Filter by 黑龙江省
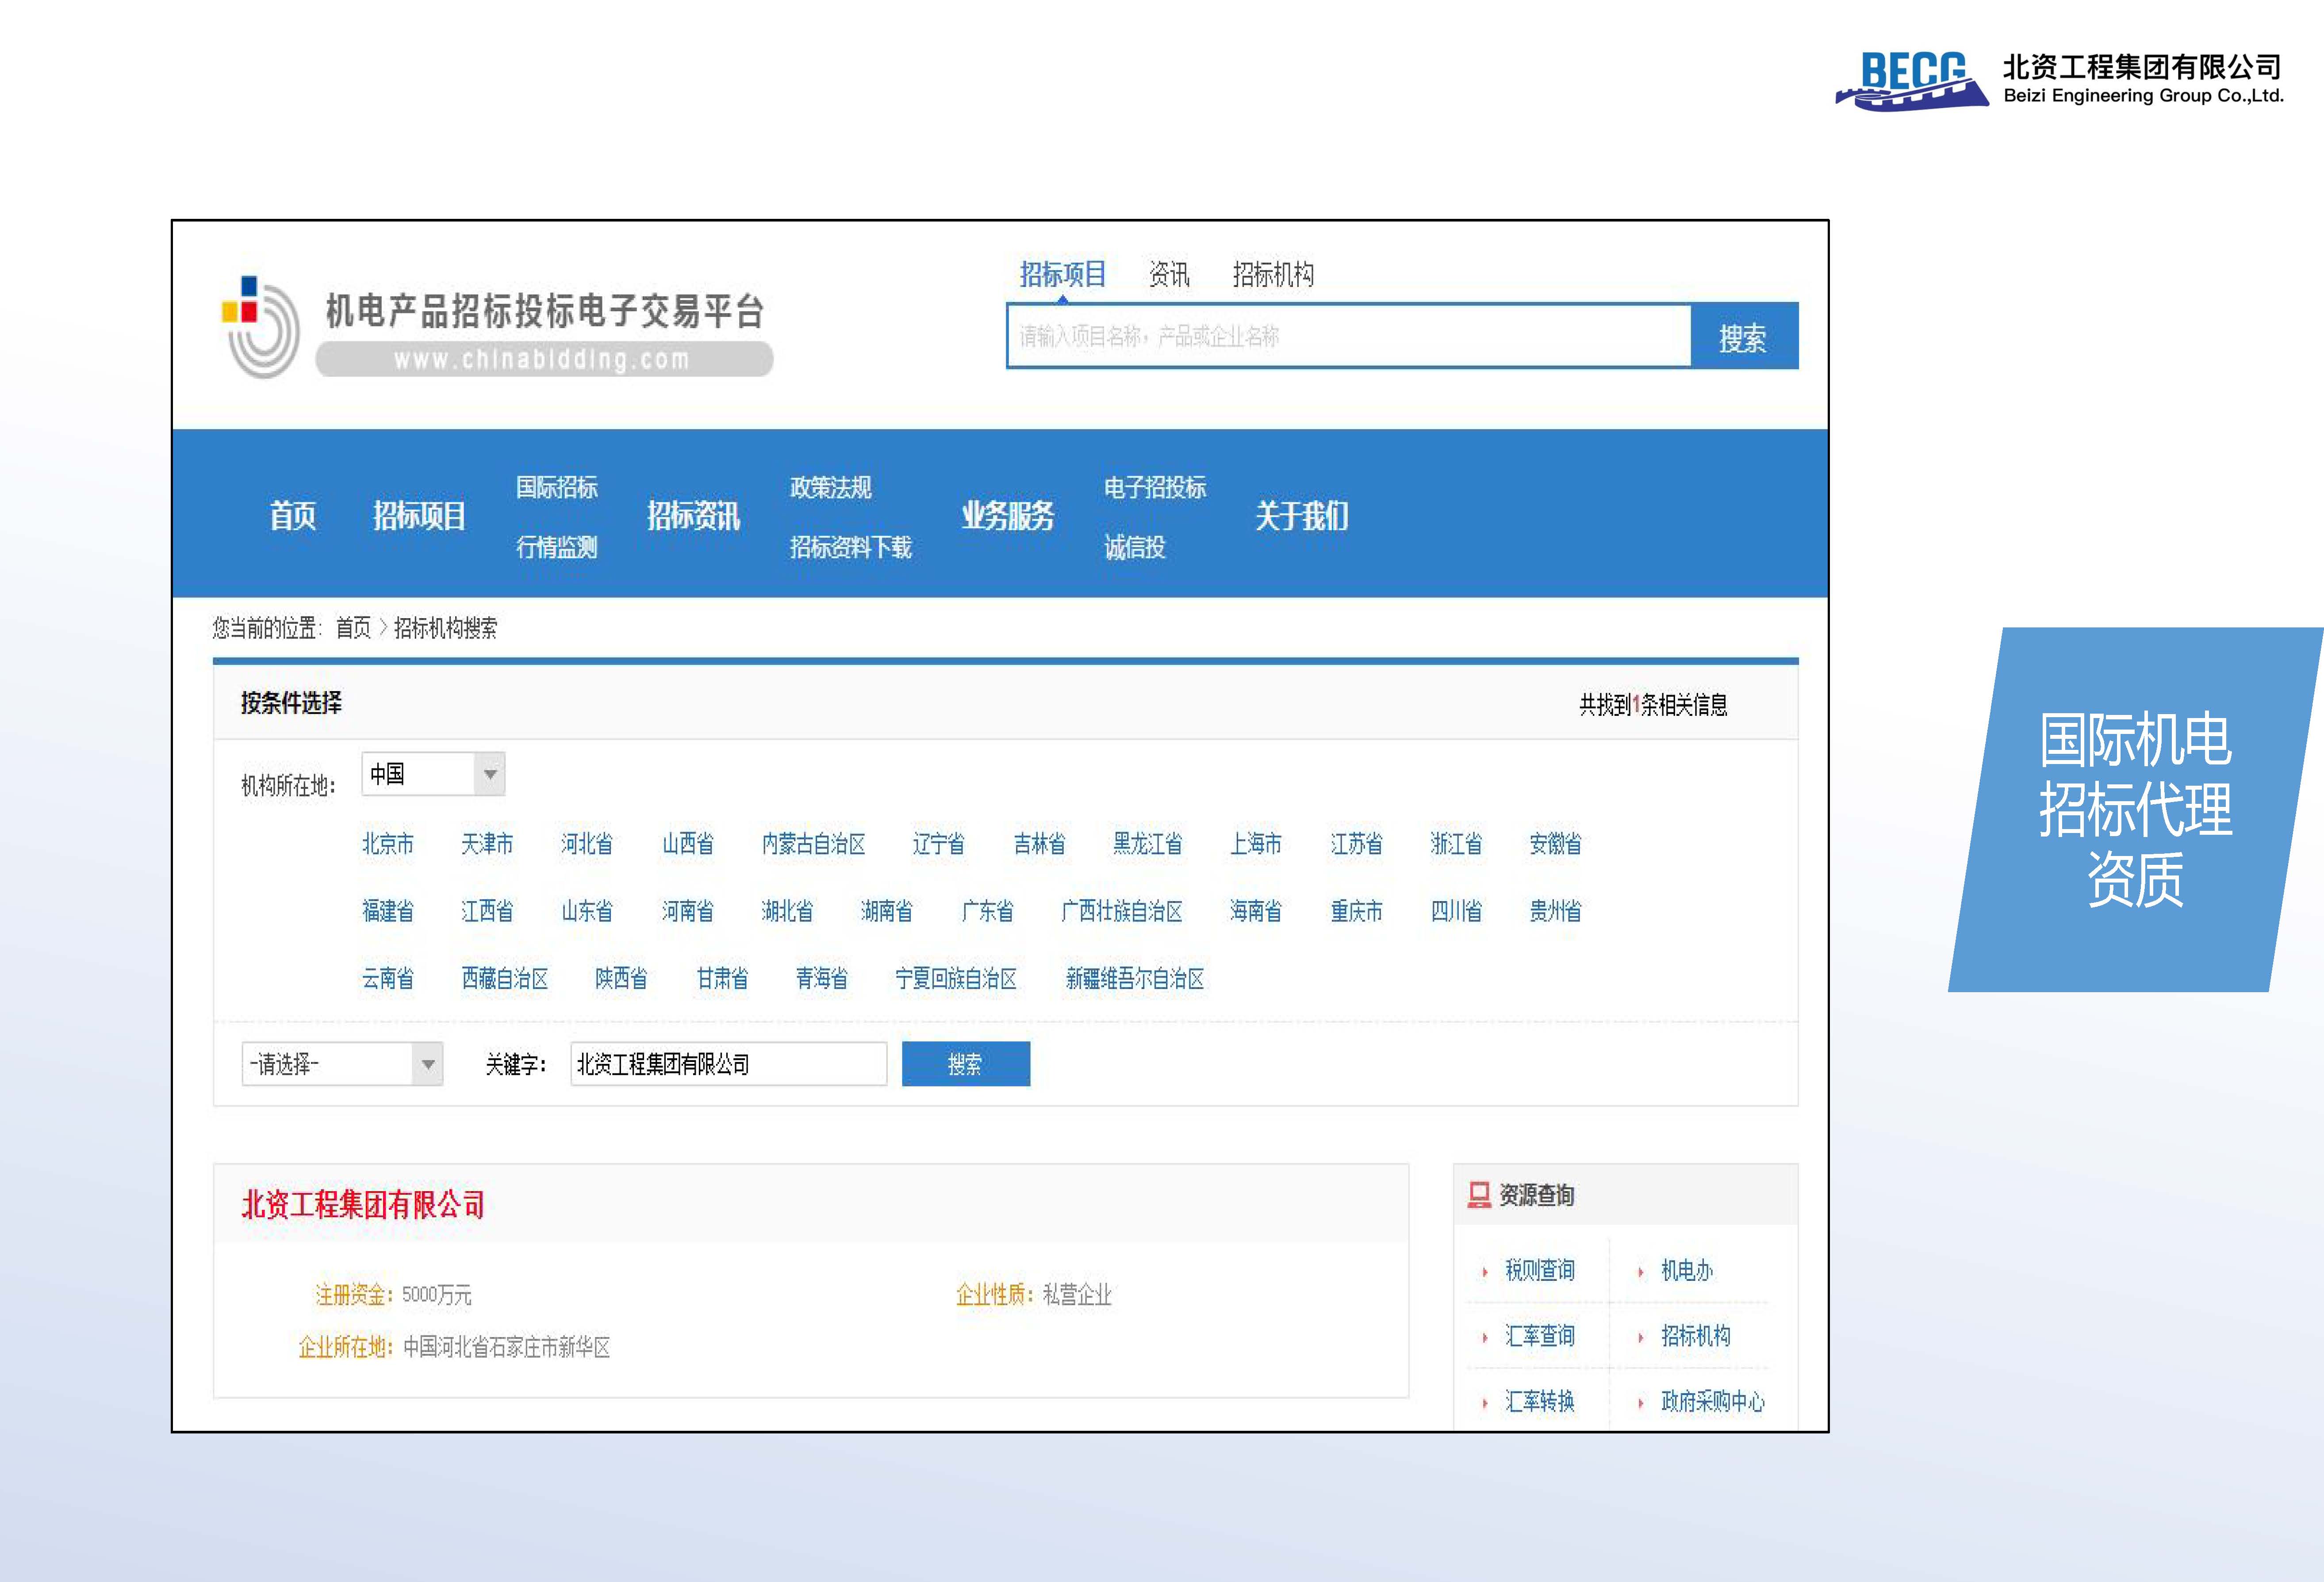Viewport: 2324px width, 1582px height. pos(1147,844)
